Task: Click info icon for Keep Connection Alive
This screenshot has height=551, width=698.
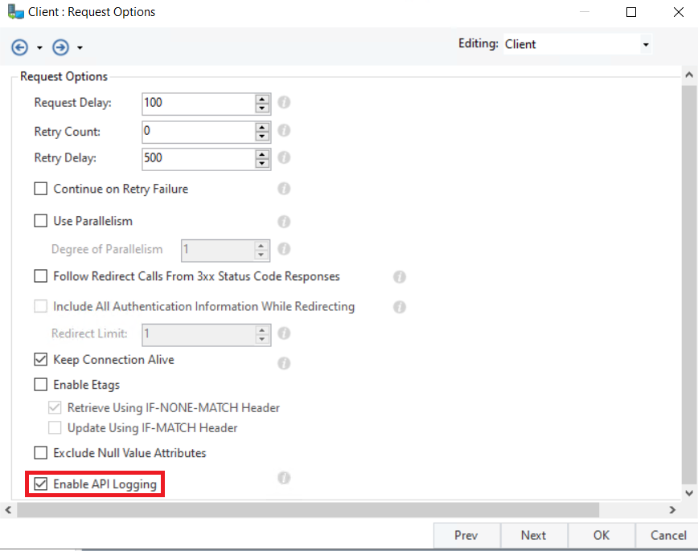Action: [284, 363]
